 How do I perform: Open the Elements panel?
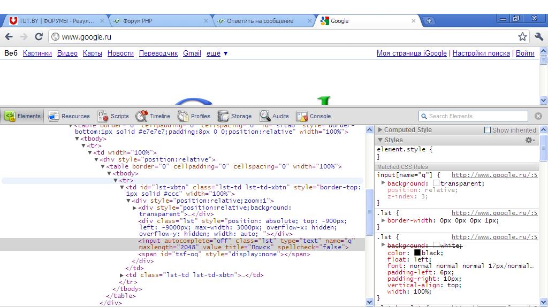tap(22, 116)
